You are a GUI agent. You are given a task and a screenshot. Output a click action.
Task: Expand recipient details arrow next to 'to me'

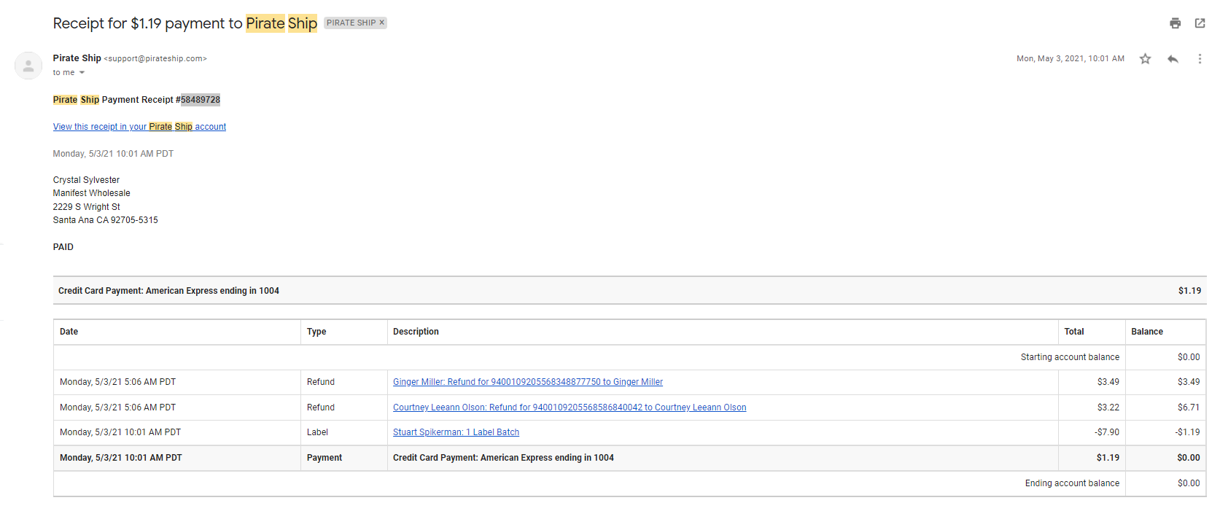tap(82, 73)
